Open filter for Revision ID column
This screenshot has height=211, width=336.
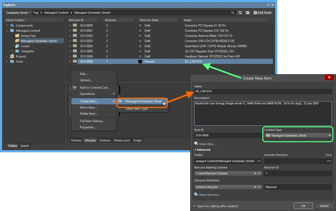tap(101, 20)
